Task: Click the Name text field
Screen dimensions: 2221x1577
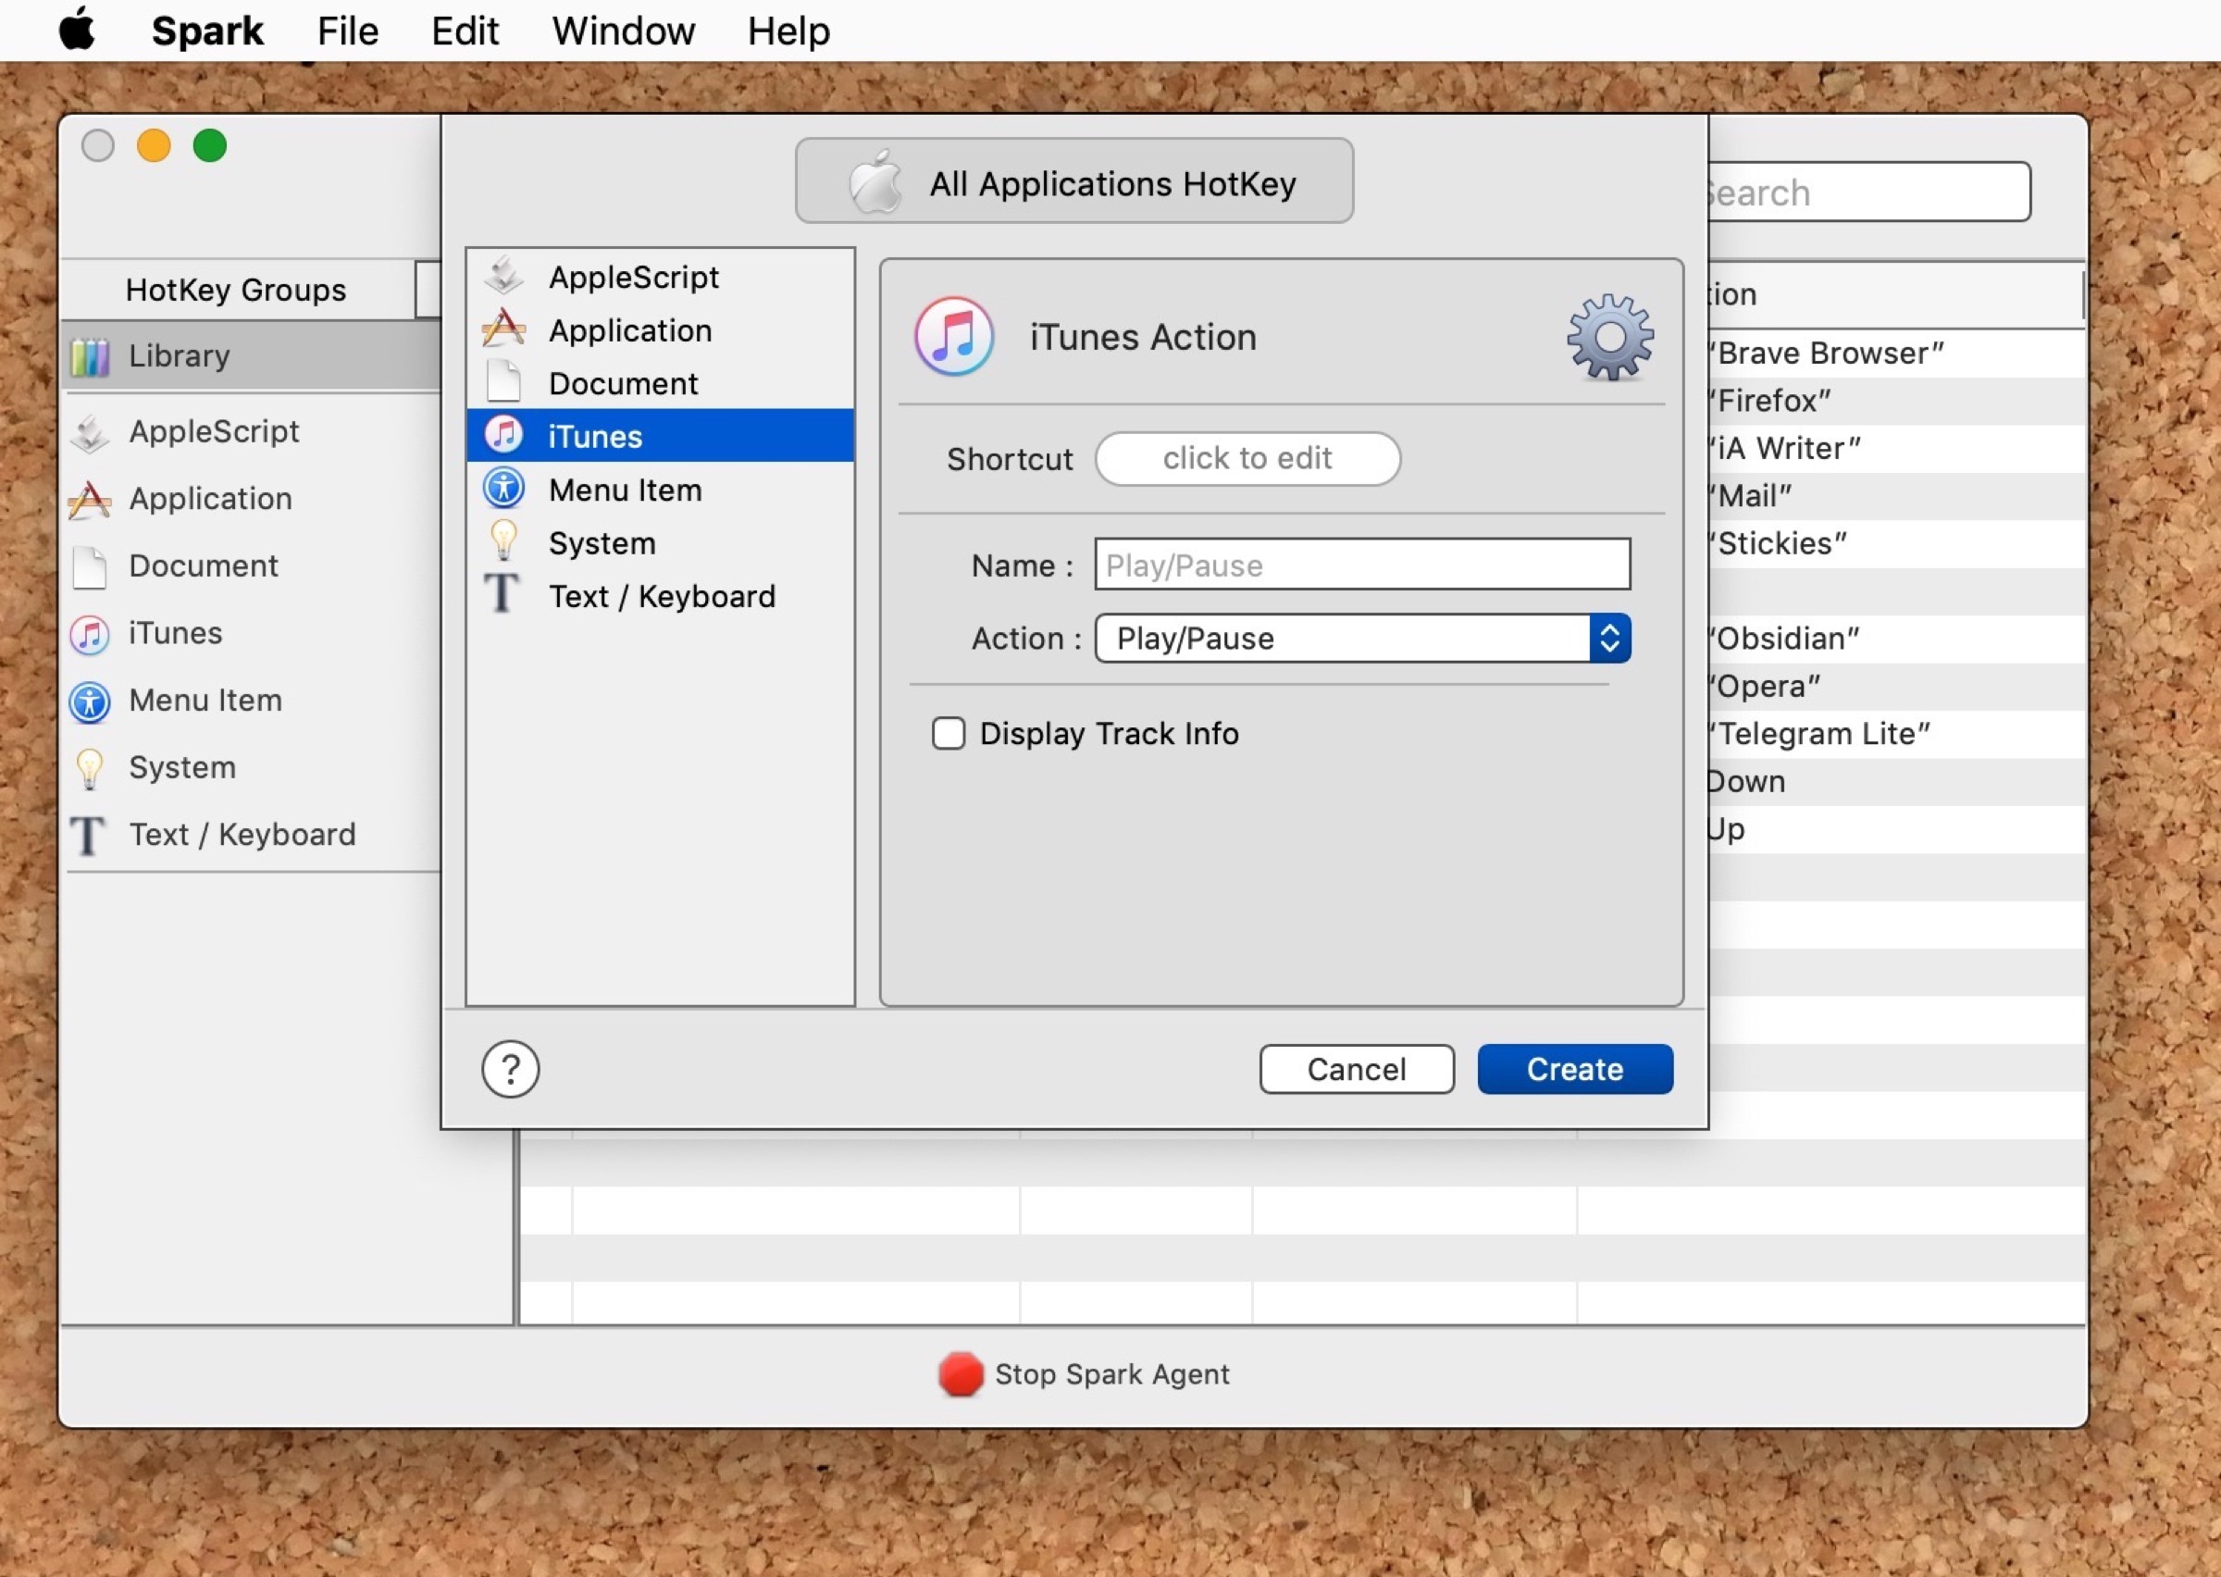Action: [x=1361, y=565]
